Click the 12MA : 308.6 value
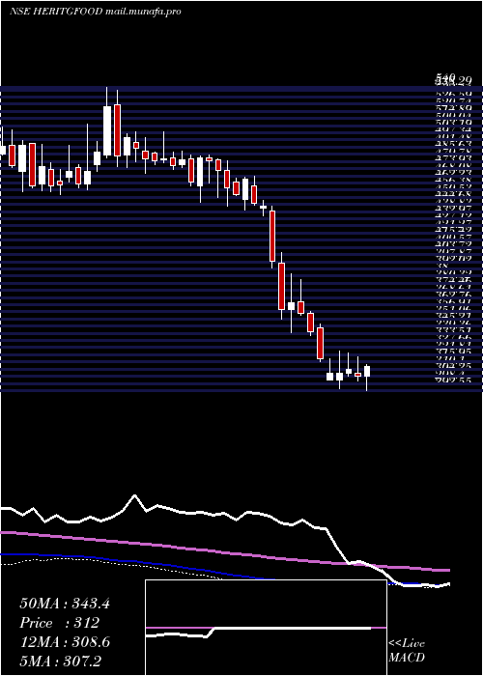This screenshot has height=676, width=483. tap(65, 642)
